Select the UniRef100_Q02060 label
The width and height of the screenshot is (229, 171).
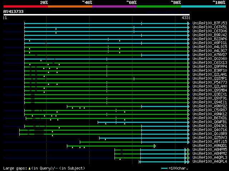pos(210,59)
